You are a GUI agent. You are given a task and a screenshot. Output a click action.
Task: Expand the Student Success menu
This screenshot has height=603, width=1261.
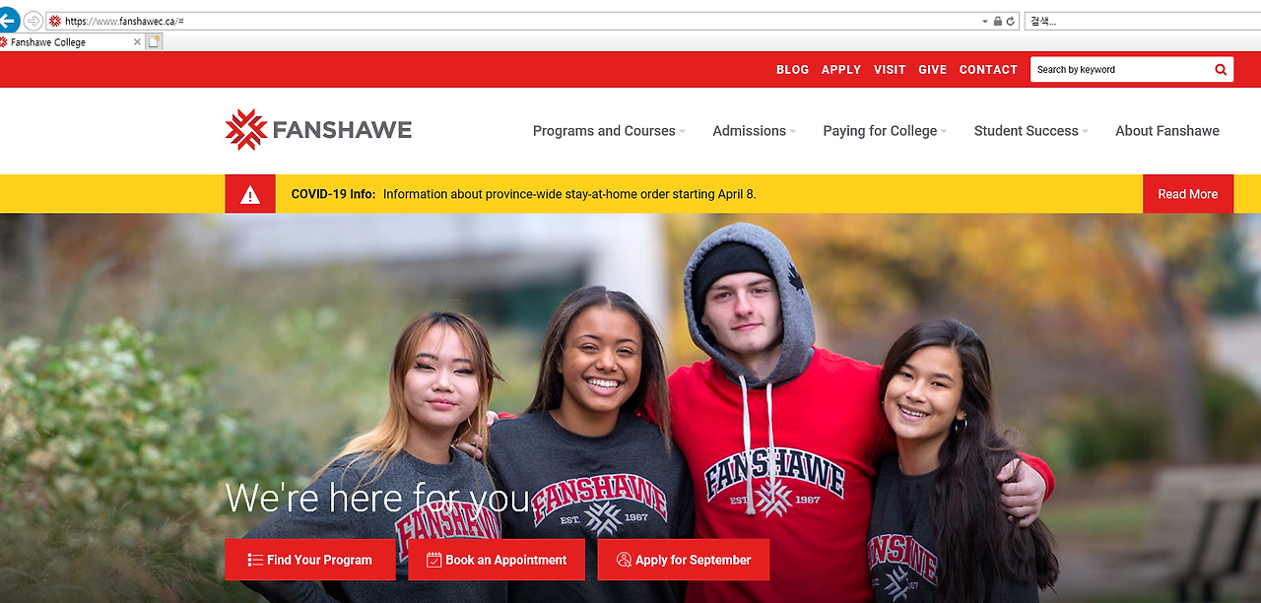tap(1030, 130)
